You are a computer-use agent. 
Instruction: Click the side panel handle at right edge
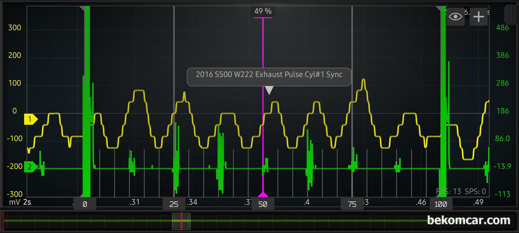[x=510, y=15]
